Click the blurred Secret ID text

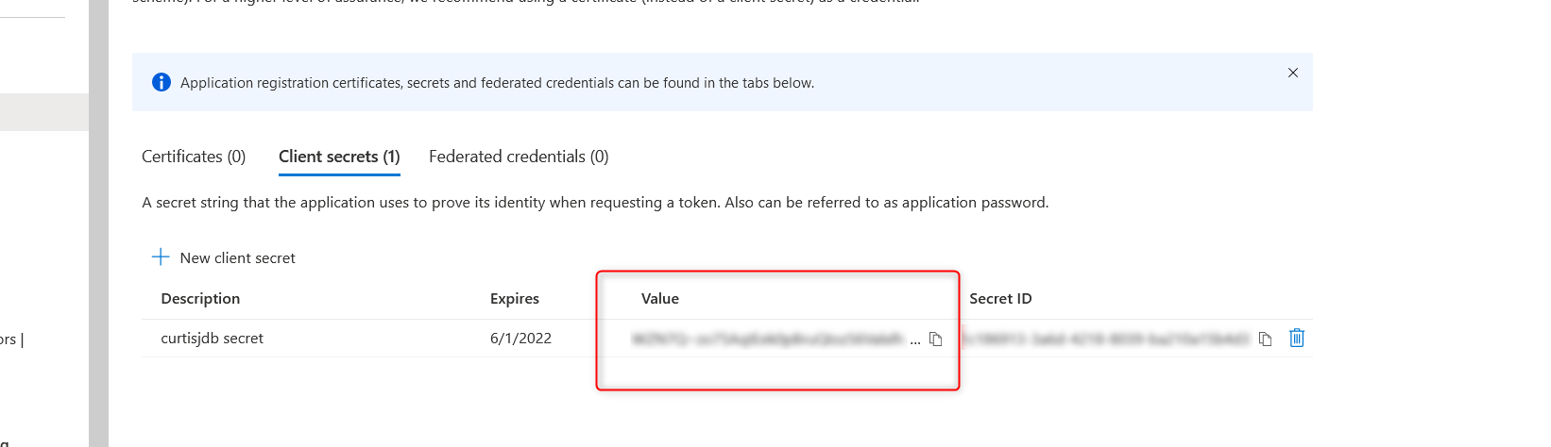[x=1105, y=339]
